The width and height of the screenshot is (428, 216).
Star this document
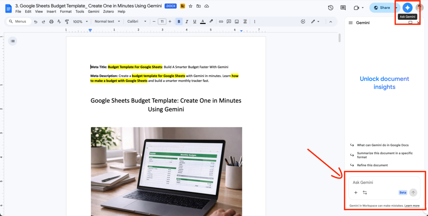tap(191, 6)
